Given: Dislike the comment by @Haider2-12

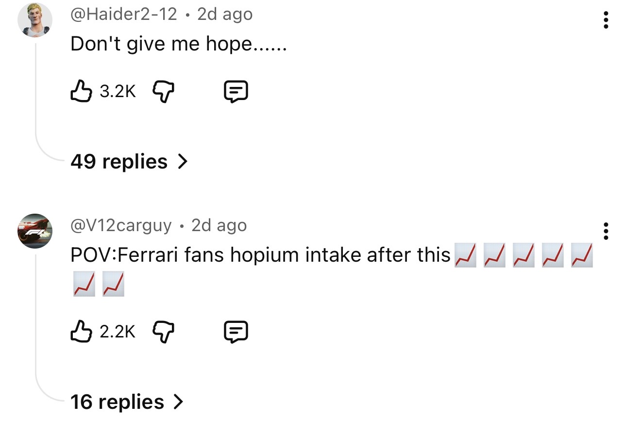Looking at the screenshot, I should (x=164, y=91).
